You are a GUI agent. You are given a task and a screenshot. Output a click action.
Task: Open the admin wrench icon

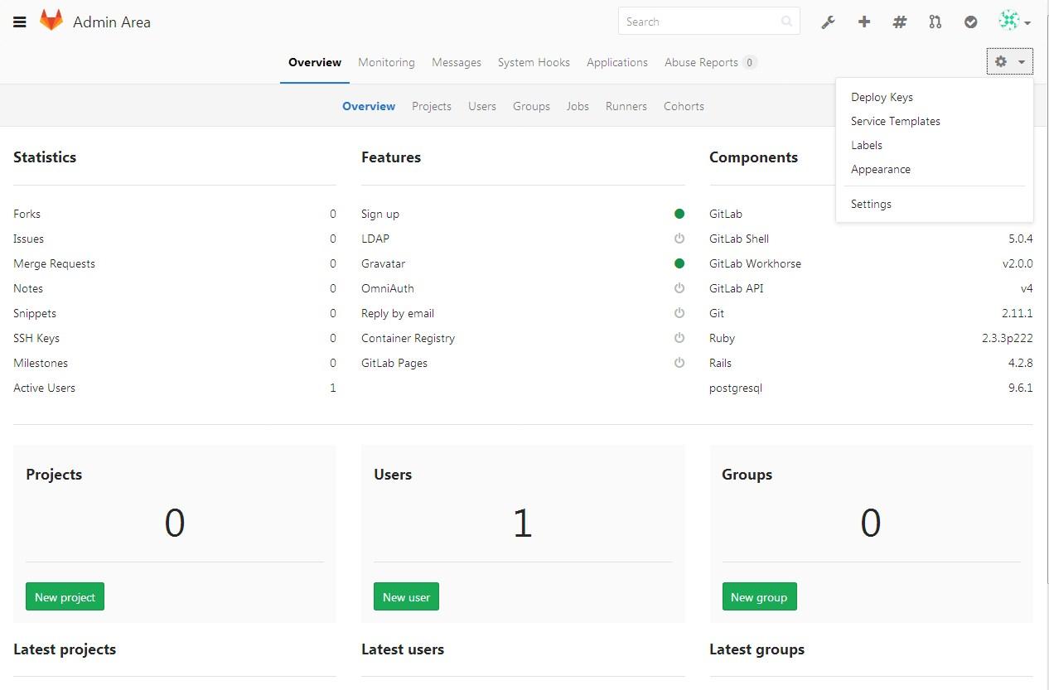pyautogui.click(x=828, y=22)
